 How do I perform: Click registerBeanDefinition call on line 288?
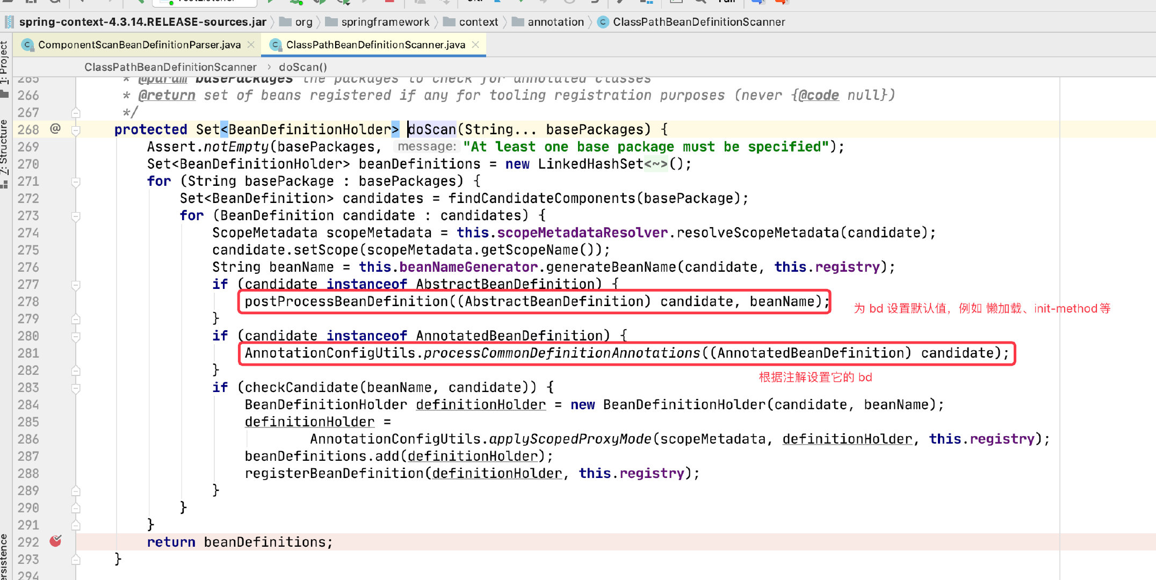(x=334, y=473)
